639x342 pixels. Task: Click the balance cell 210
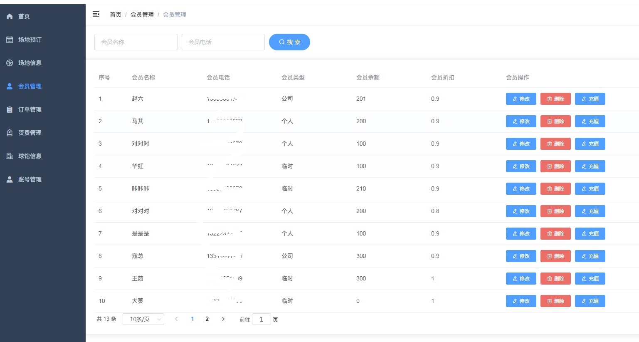coord(361,188)
